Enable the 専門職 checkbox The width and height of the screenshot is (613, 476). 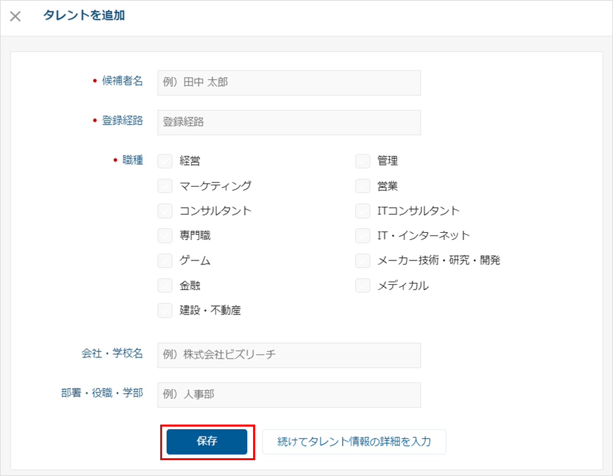pyautogui.click(x=165, y=235)
